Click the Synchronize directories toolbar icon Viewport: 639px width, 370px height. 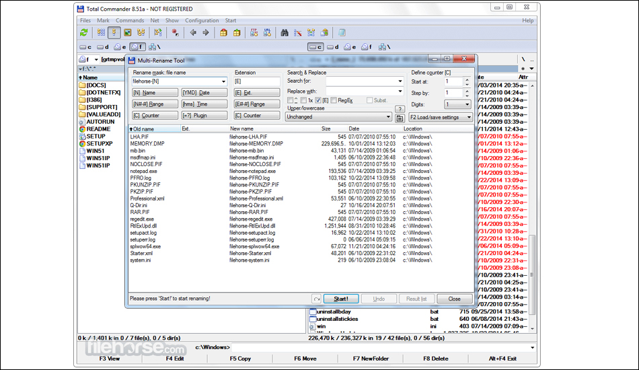[311, 32]
